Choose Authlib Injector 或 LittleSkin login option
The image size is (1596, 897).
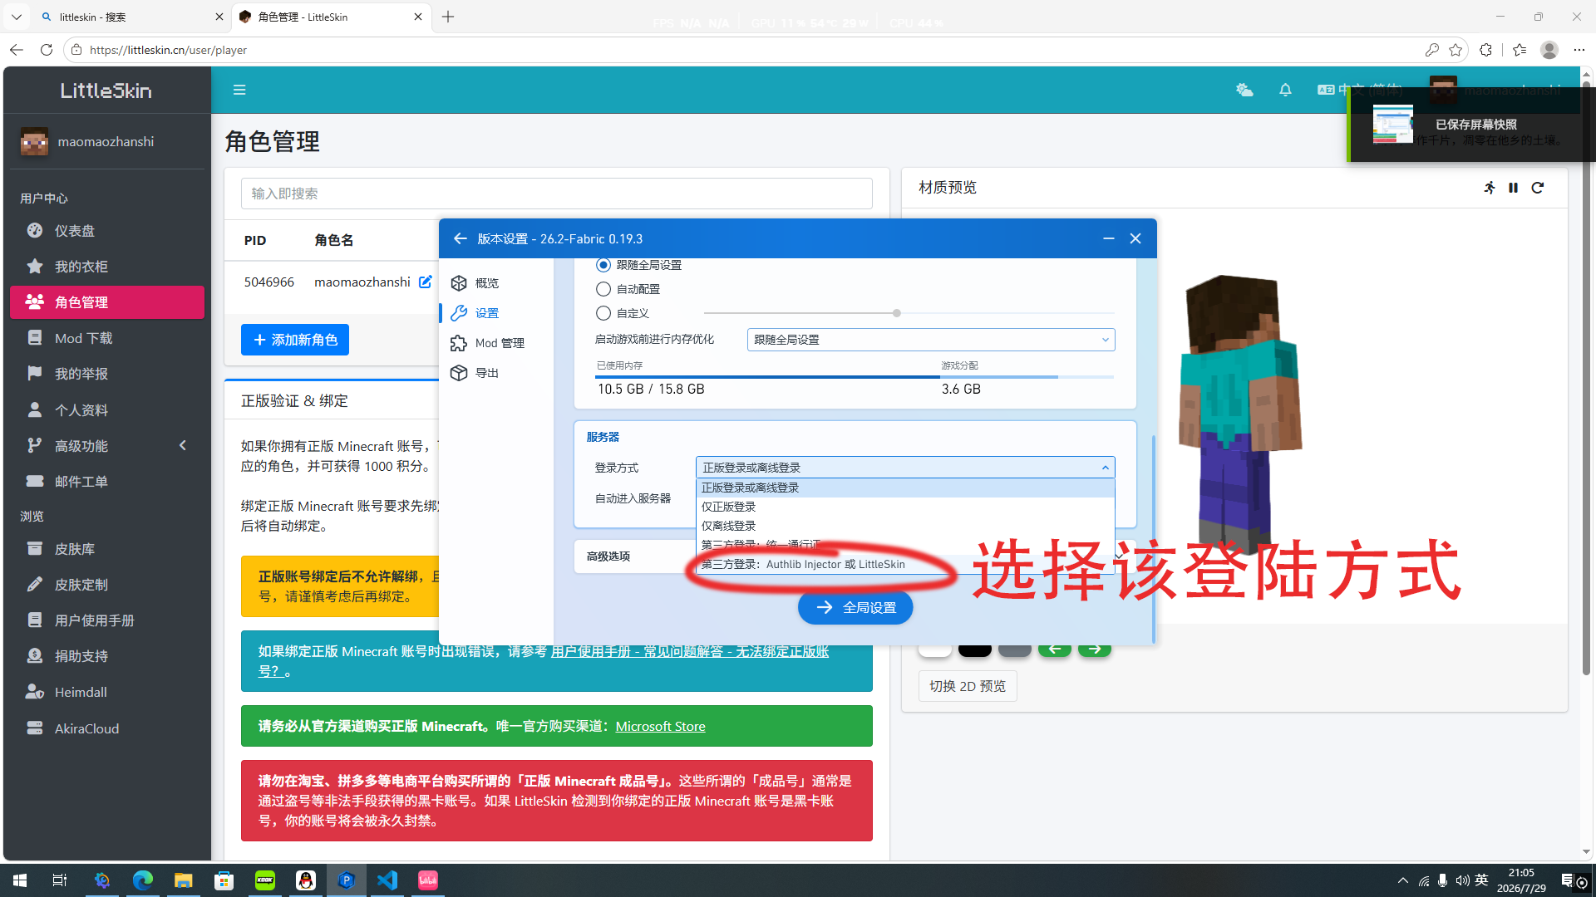tap(905, 564)
